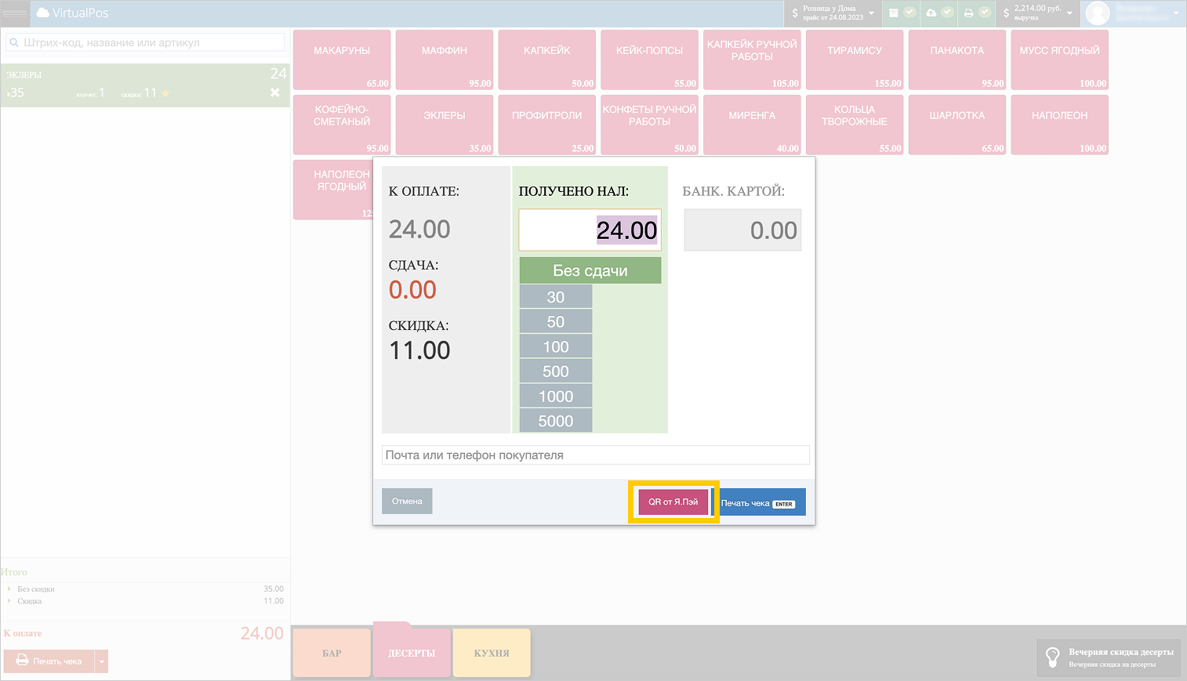The width and height of the screenshot is (1187, 681).
Task: Click the lightbulb evening discount icon
Action: pyautogui.click(x=1053, y=657)
